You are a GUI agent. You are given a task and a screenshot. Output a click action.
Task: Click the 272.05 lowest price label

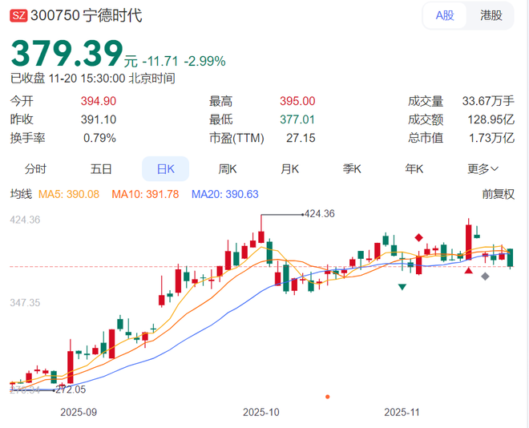click(x=71, y=390)
